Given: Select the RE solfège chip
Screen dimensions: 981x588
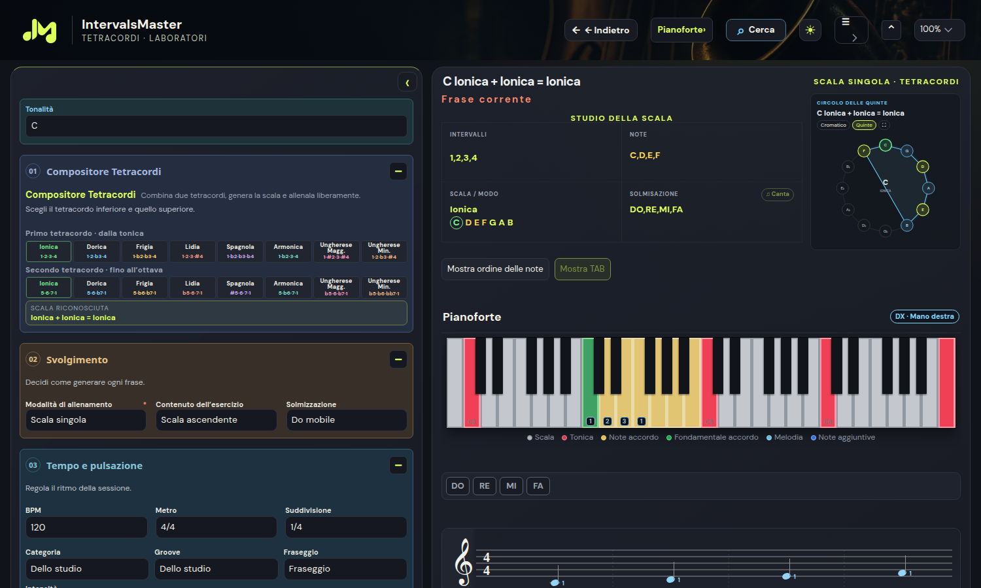Looking at the screenshot, I should (x=485, y=486).
